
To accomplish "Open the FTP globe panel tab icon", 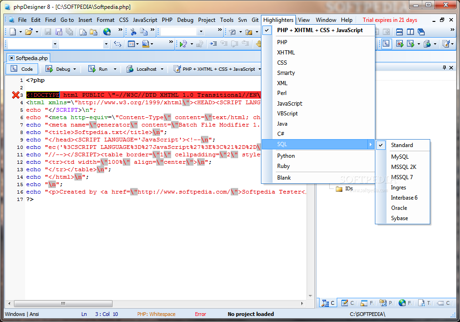I will [402, 303].
